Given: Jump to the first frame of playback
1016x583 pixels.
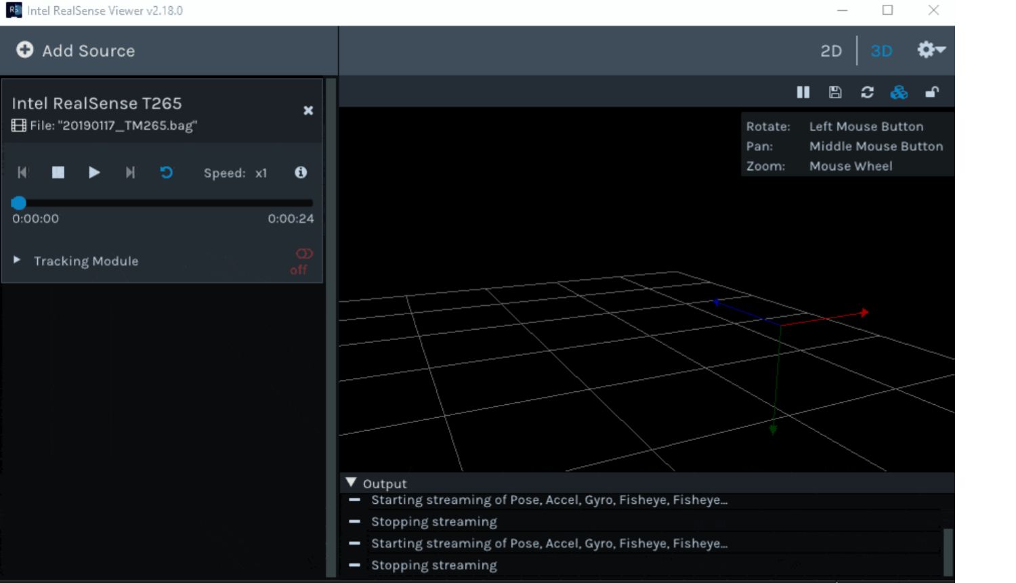Looking at the screenshot, I should [x=22, y=173].
